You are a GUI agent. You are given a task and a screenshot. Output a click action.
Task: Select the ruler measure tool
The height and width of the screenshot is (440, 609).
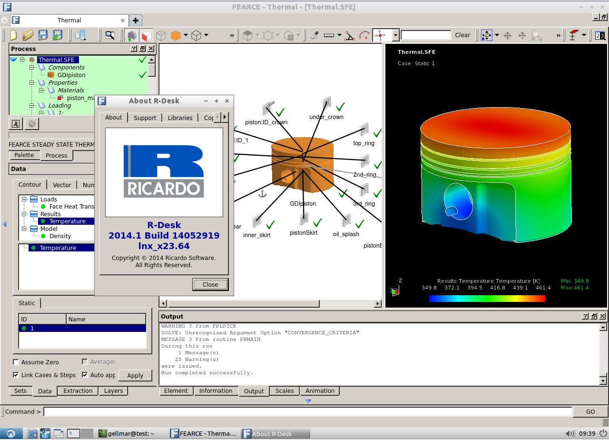coord(329,35)
